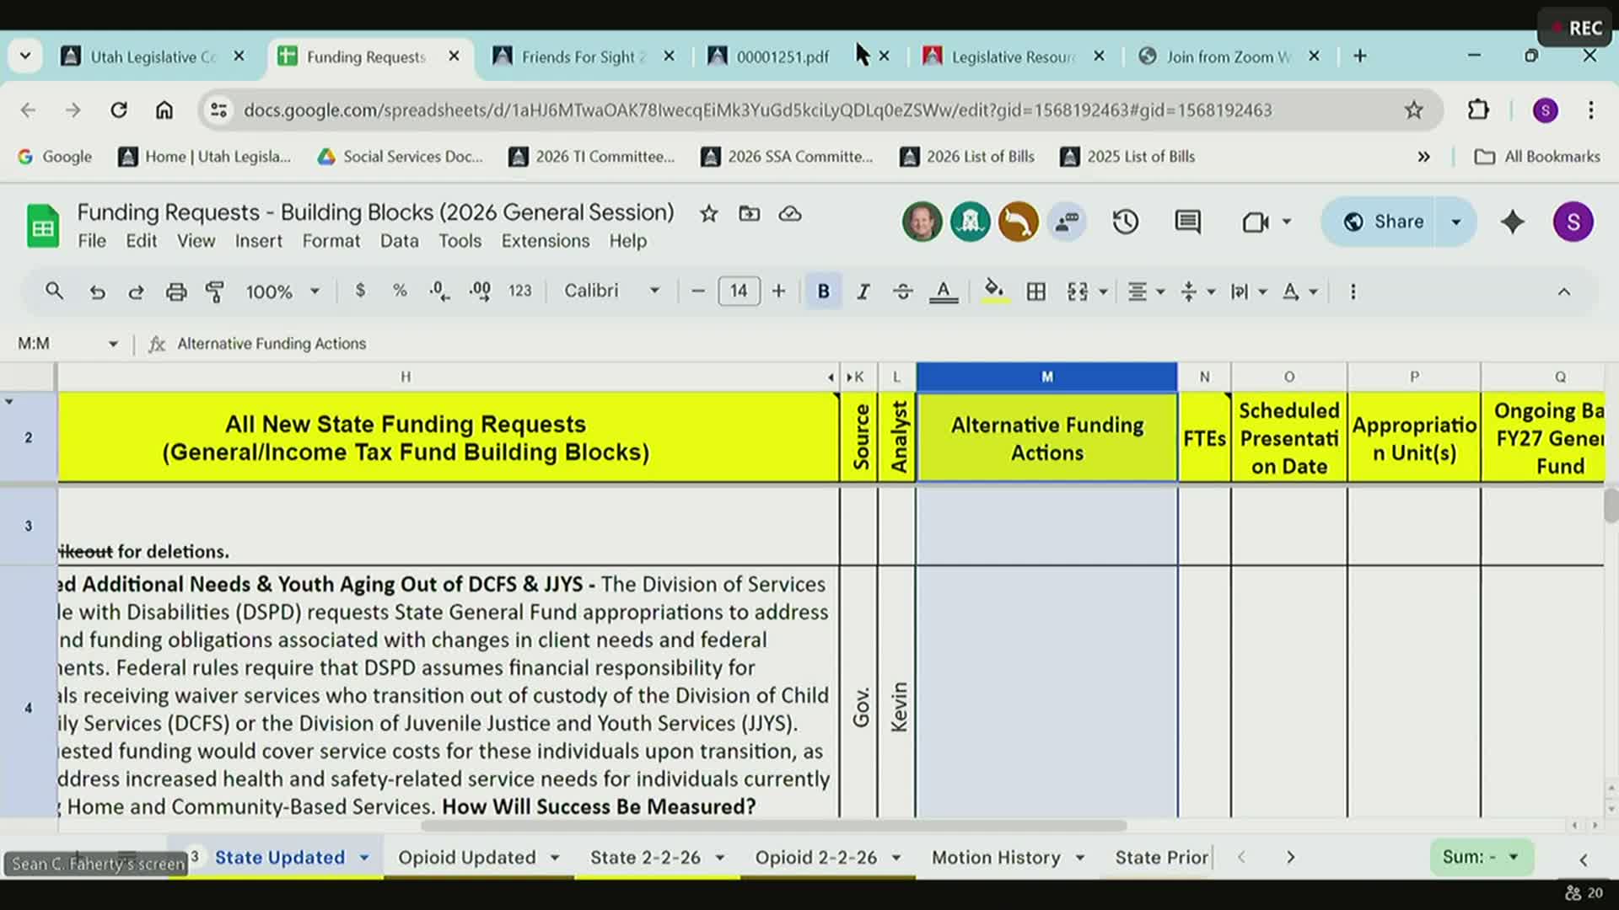Open the Extensions menu
The image size is (1619, 910).
[x=545, y=241]
